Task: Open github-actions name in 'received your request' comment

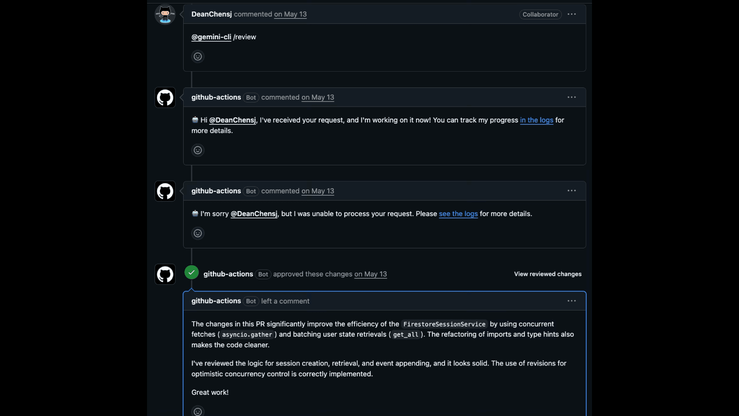Action: (x=216, y=97)
